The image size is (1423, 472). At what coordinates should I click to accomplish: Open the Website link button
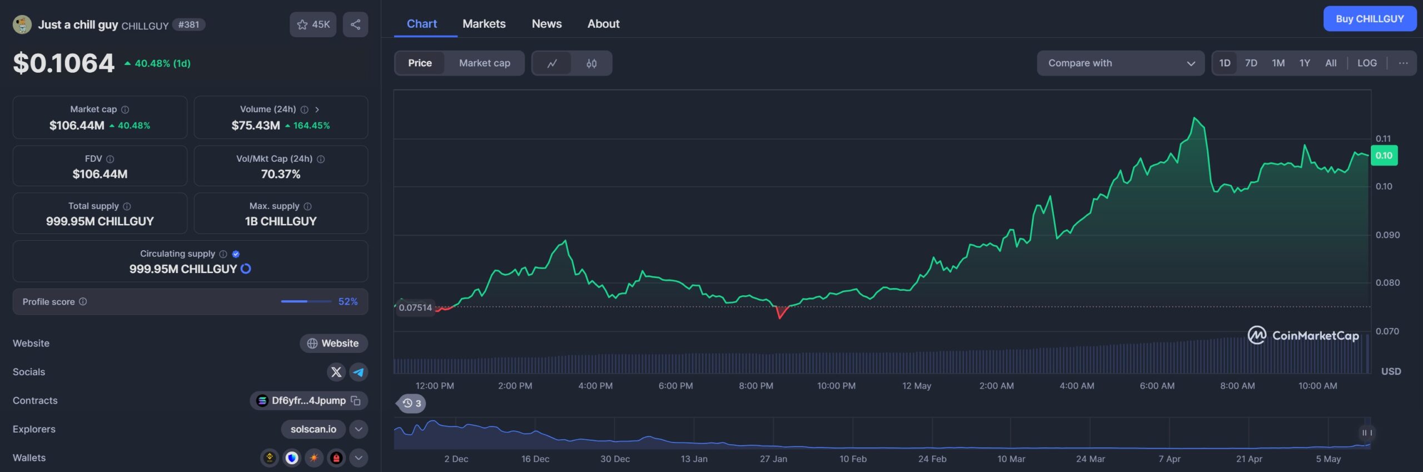[334, 344]
